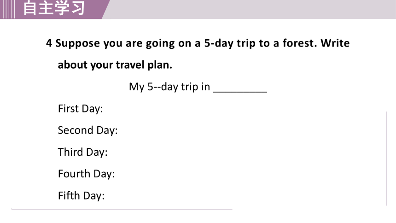Click the 'My 5--day trip in' title text
This screenshot has width=396, height=223.
pyautogui.click(x=169, y=87)
